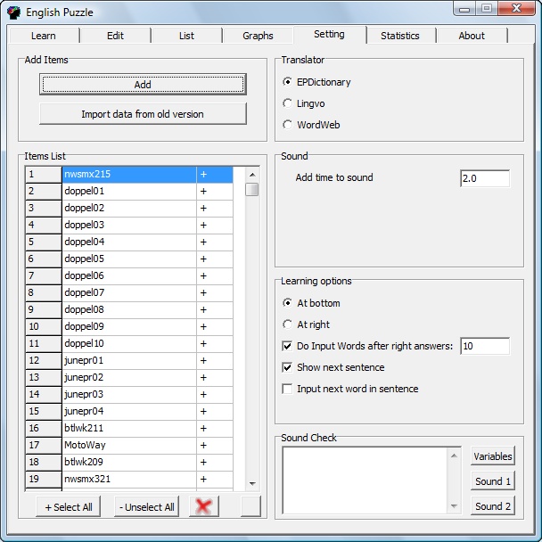Click Sound Check box scroll down arrow
The width and height of the screenshot is (542, 542).
pos(455,506)
